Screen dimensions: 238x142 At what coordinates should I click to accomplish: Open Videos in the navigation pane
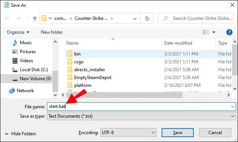(26, 61)
